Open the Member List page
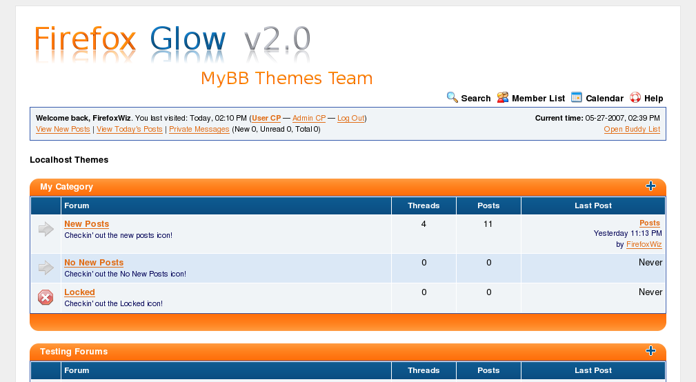Image resolution: width=696 pixels, height=382 pixels. [538, 99]
